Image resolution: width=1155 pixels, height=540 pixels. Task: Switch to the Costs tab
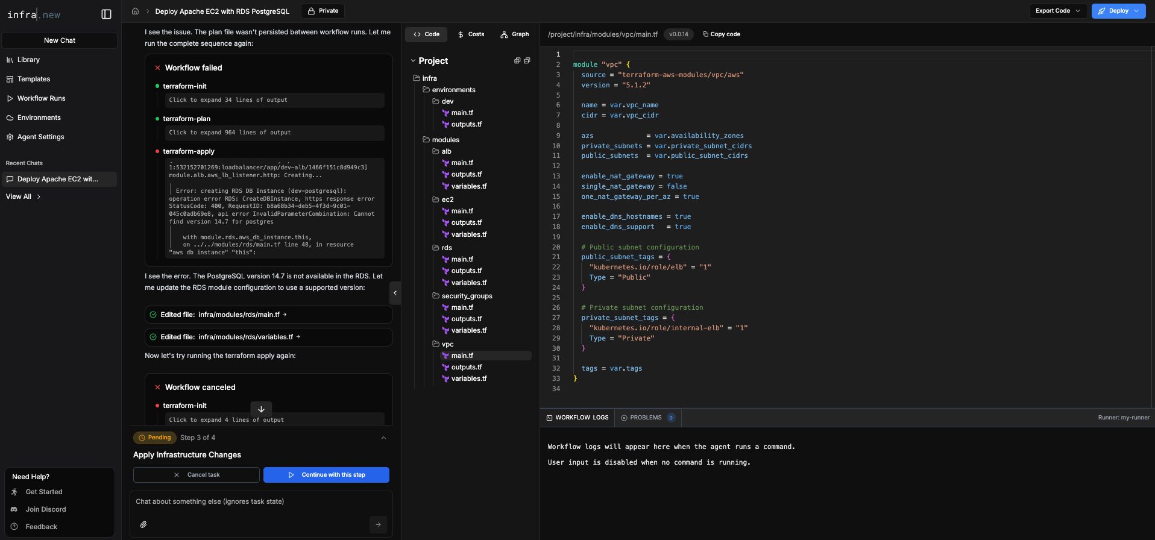click(471, 34)
